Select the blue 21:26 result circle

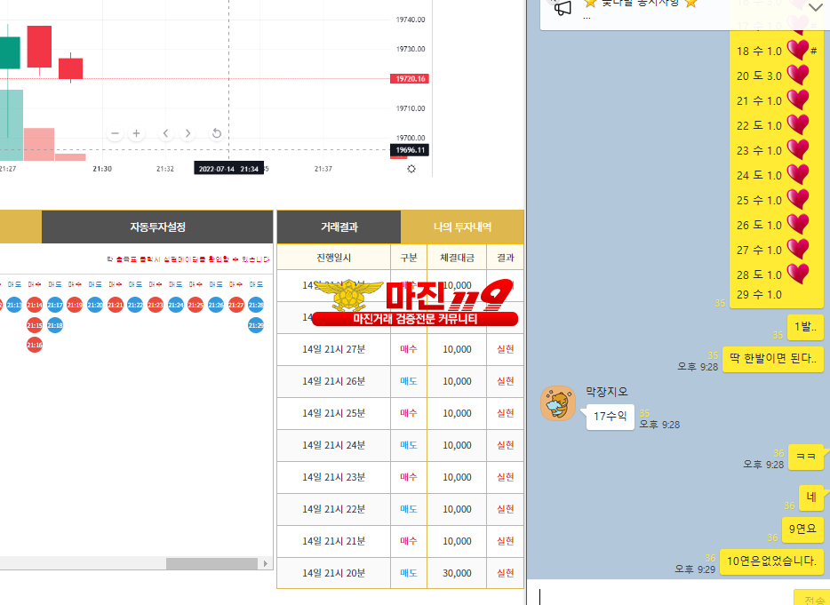215,305
